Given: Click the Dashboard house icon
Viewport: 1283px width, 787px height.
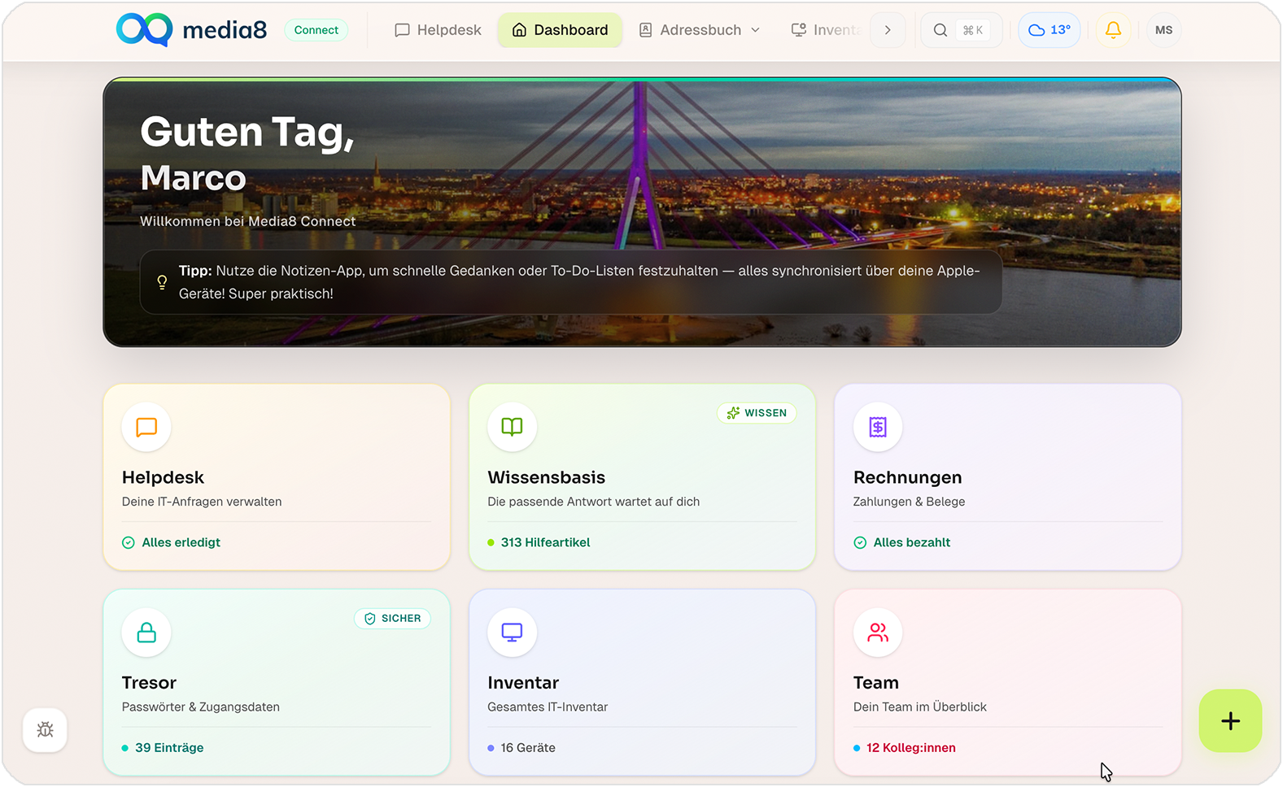Looking at the screenshot, I should 519,30.
